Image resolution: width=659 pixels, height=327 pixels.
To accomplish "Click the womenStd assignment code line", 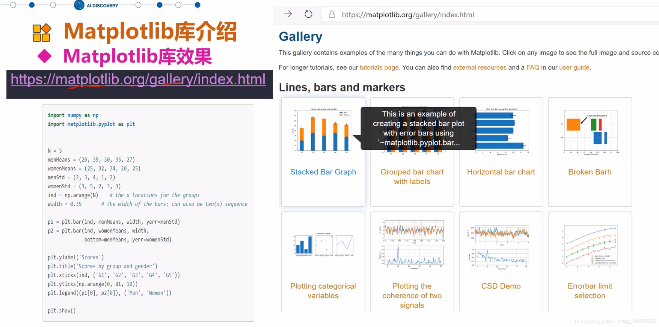I will [84, 186].
